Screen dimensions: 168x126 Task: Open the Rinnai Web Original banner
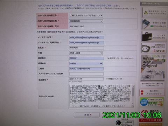point(153,68)
